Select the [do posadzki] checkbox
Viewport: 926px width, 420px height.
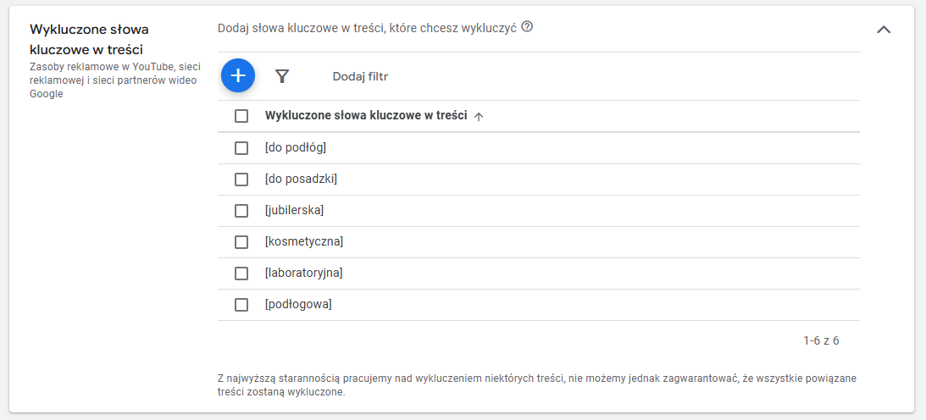tap(241, 180)
